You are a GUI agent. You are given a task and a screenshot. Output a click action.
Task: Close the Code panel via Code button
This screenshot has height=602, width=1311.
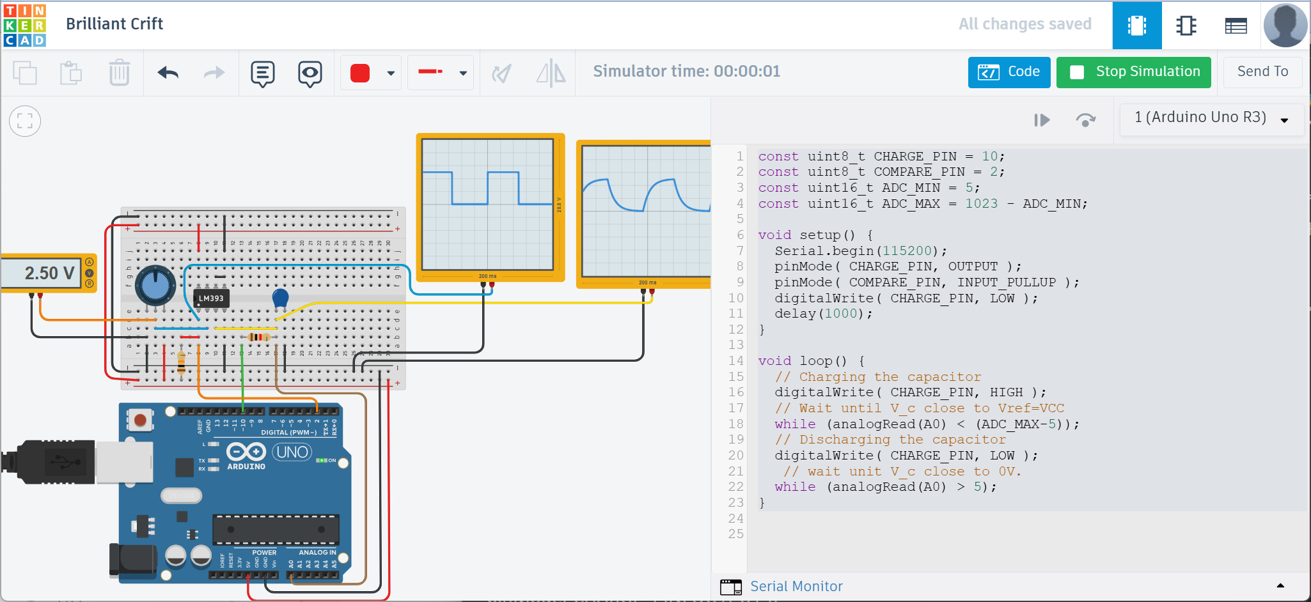1009,72
